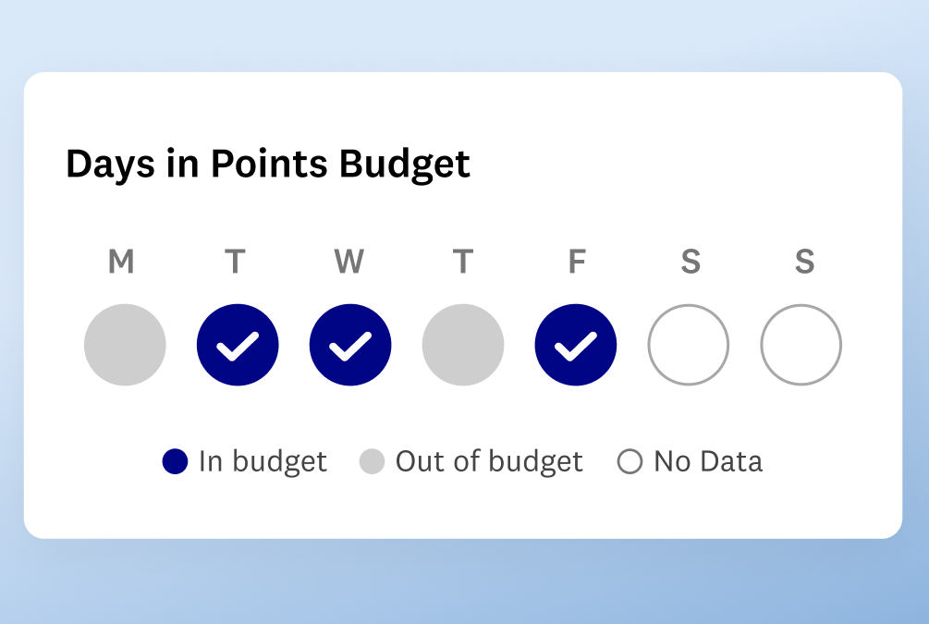Select Friday's blue checkmark circle
Viewport: 929px width, 624px height.
[576, 346]
